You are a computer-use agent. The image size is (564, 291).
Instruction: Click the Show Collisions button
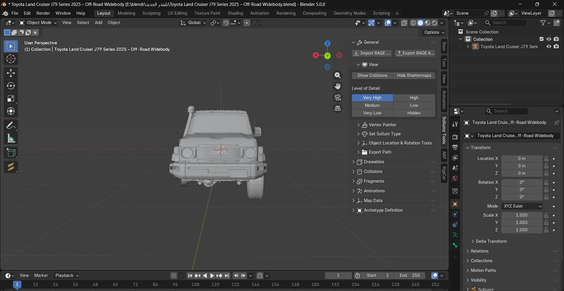click(x=372, y=75)
